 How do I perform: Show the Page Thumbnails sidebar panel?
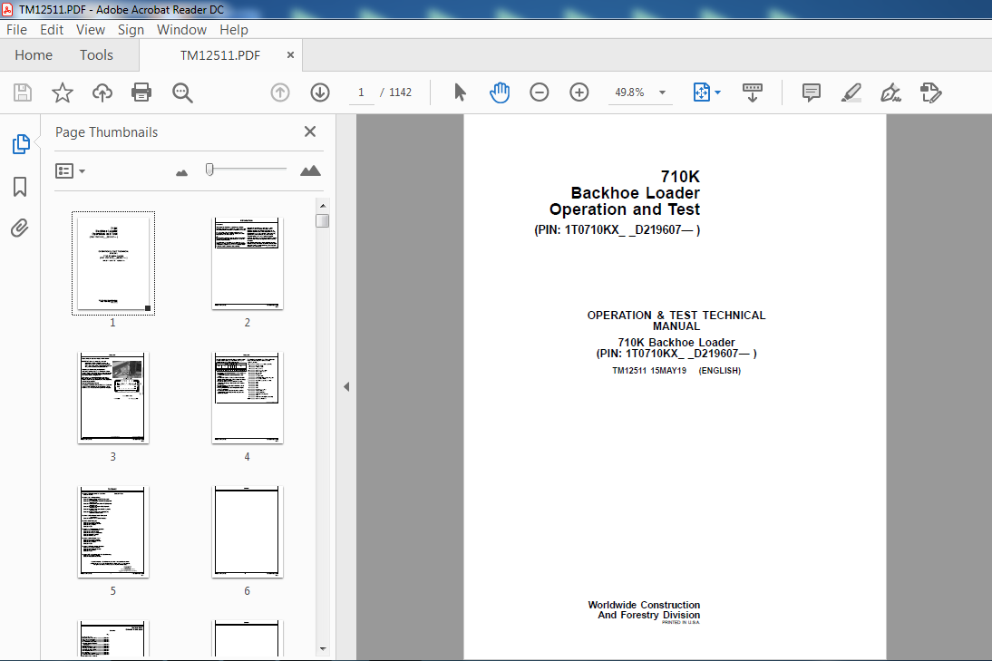20,144
